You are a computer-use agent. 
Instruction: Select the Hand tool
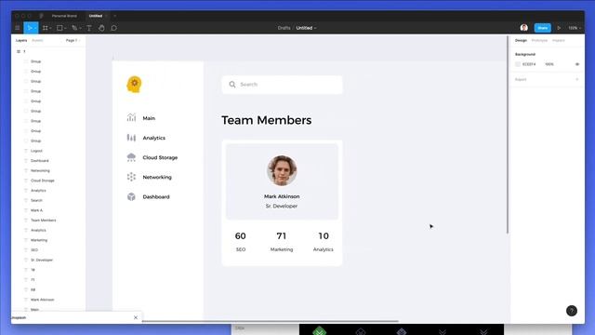point(101,28)
